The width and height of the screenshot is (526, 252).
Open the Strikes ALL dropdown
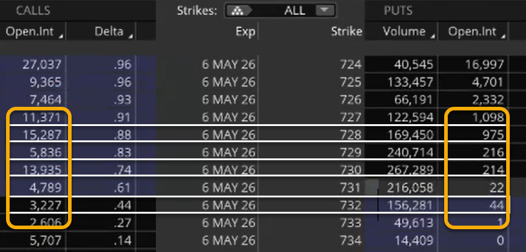[280, 11]
